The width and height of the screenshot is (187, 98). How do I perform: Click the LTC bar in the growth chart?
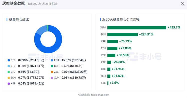108,83
